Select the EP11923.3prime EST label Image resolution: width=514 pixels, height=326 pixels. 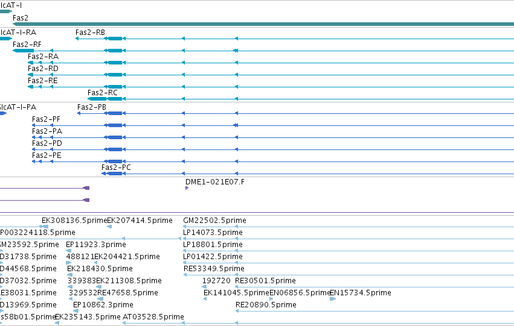point(95,245)
